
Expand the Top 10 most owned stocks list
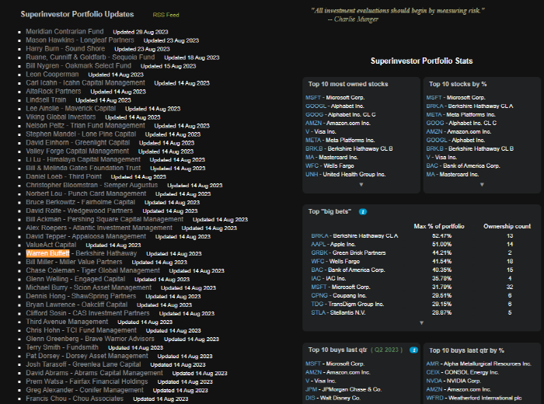[361, 184]
